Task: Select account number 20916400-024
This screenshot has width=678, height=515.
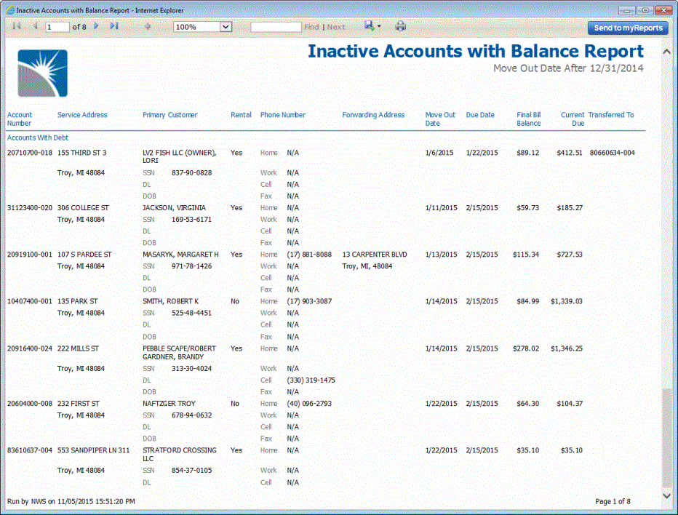Action: (29, 348)
